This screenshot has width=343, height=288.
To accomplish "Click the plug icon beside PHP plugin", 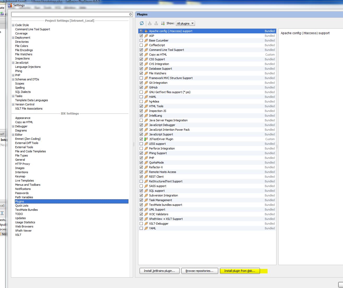I will (146, 158).
